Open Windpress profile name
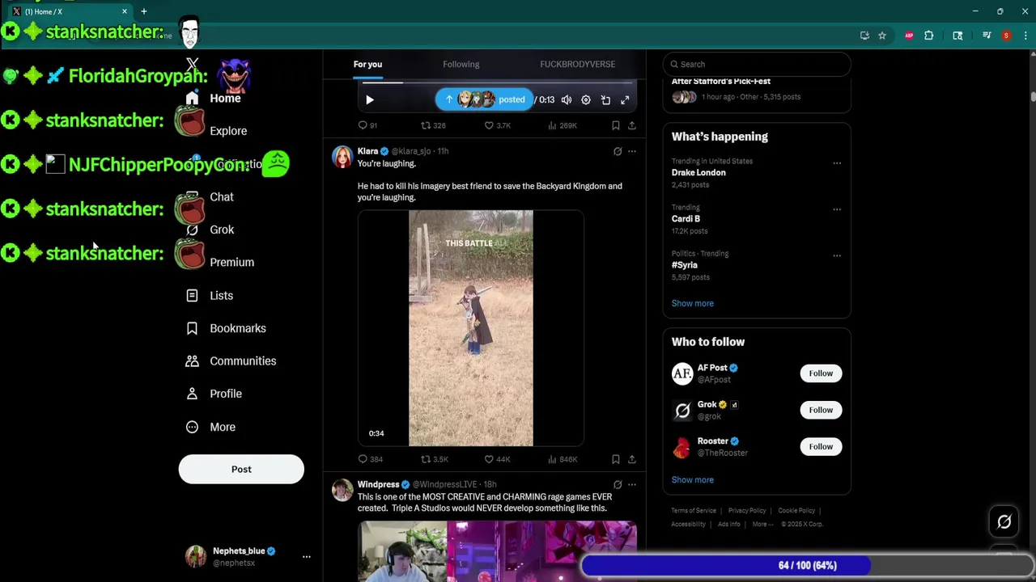The height and width of the screenshot is (582, 1036). (x=379, y=484)
